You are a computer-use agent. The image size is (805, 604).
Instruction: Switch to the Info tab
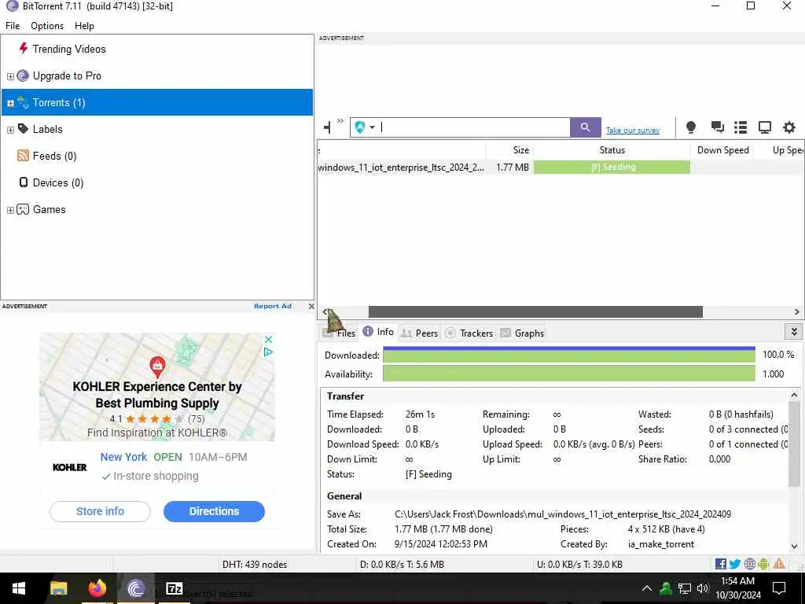coord(378,332)
